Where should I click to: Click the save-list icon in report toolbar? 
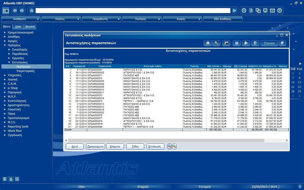tap(226, 43)
